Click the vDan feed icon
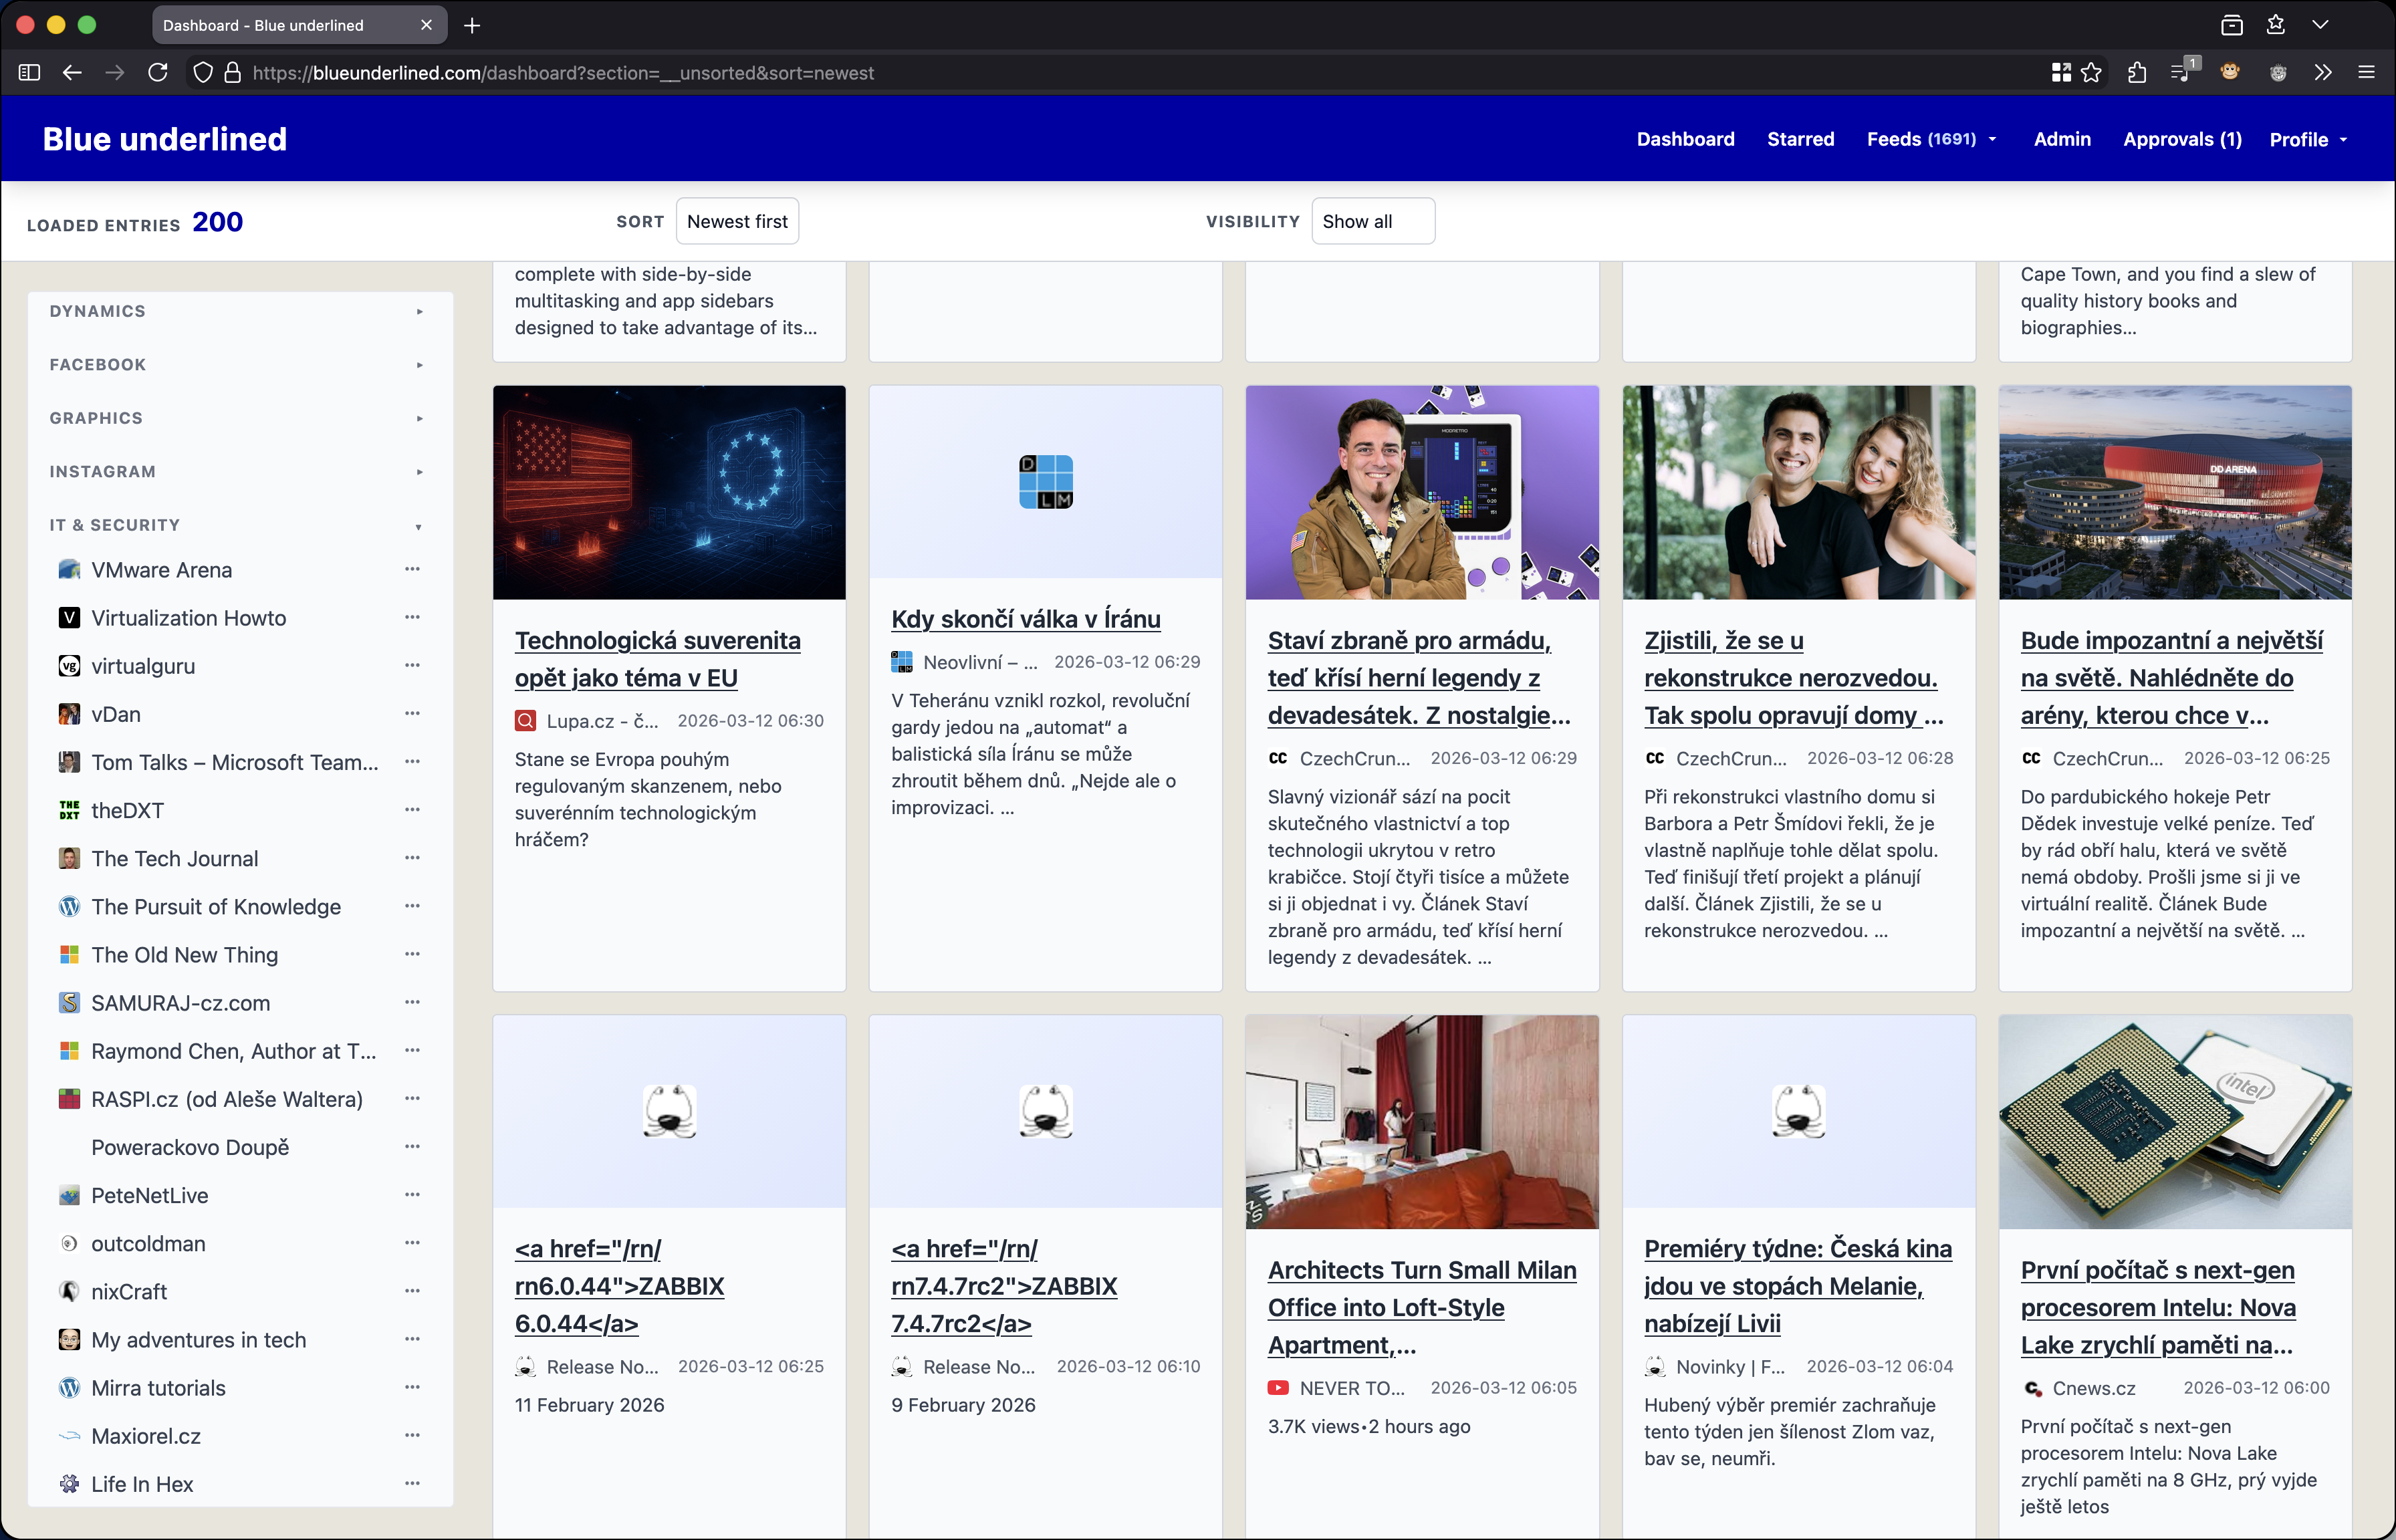The image size is (2396, 1540). click(x=68, y=714)
